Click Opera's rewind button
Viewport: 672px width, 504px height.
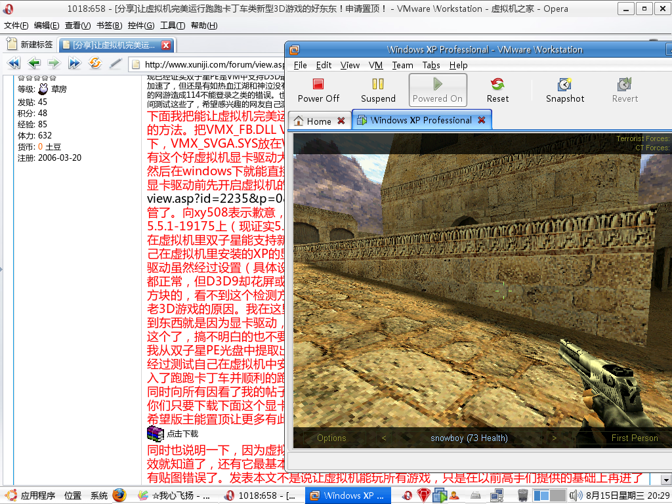[14, 64]
